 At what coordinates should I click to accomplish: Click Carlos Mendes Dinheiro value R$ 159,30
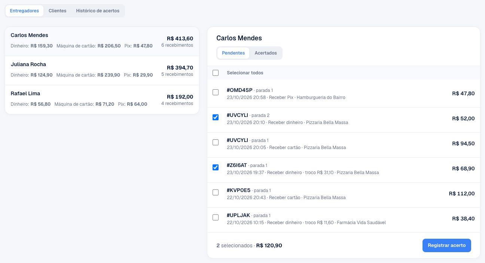[42, 46]
